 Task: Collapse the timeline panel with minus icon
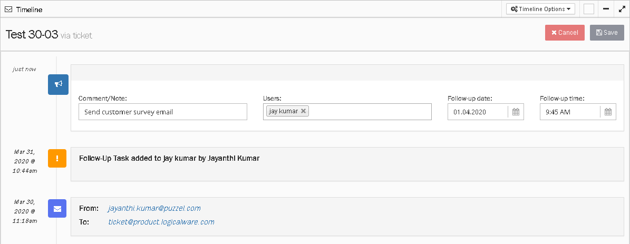click(x=606, y=9)
